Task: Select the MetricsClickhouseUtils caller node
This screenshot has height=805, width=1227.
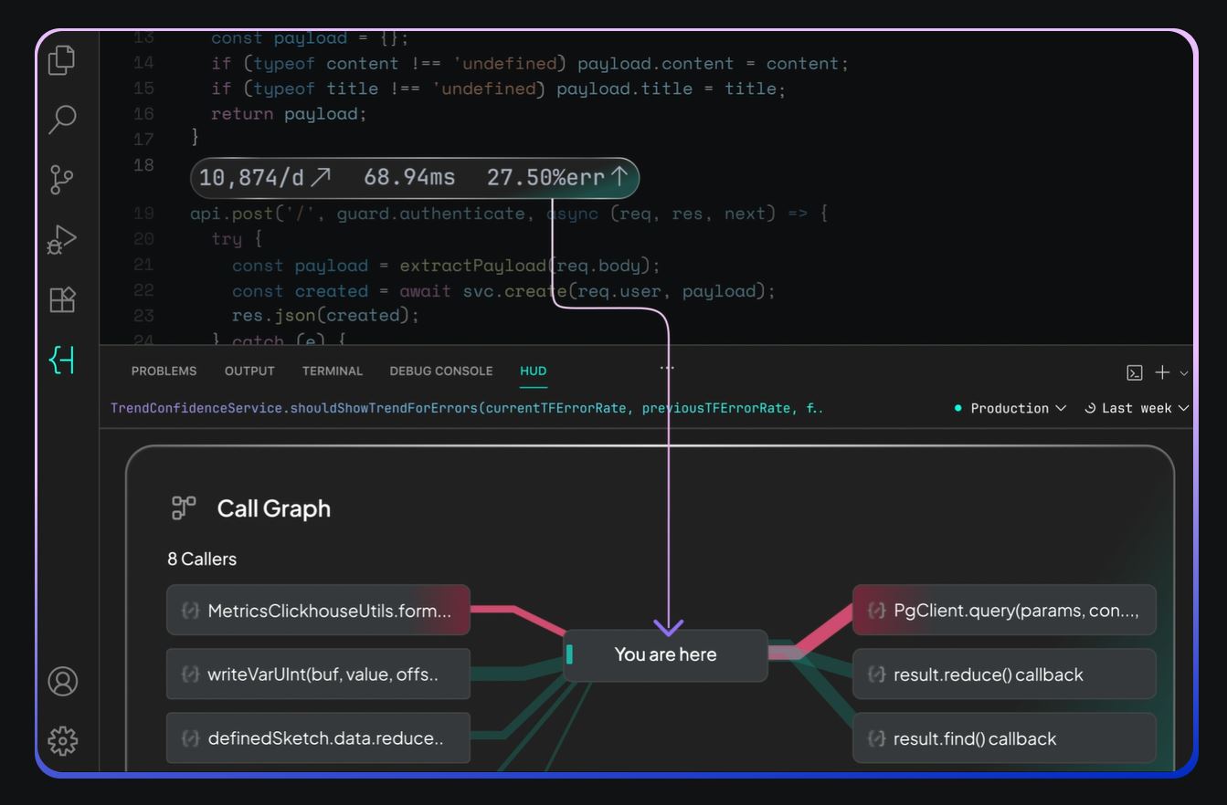Action: tap(318, 611)
